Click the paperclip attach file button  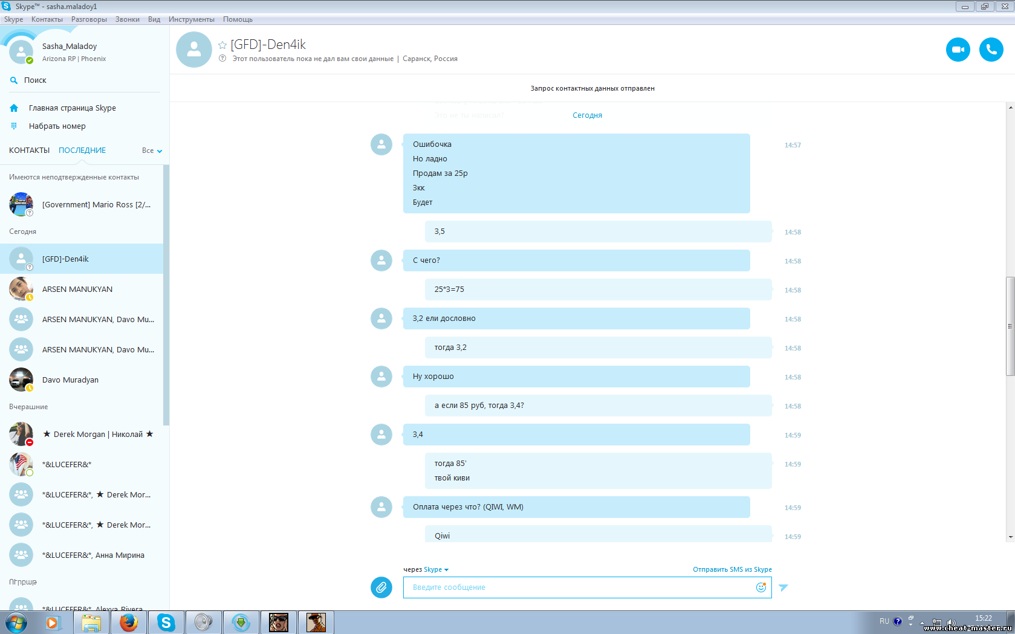[x=381, y=587]
